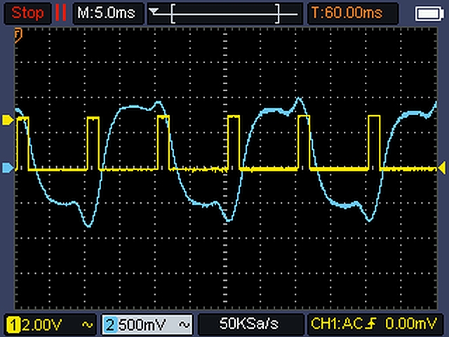Click the battery level icon
Screen dimensions: 449x337
pos(429,14)
